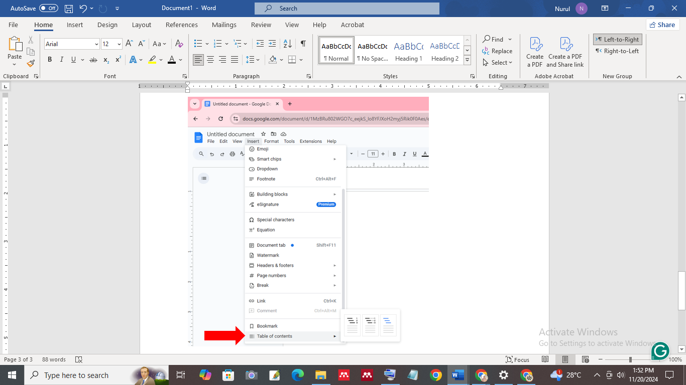Open the References ribbon tab
Viewport: 686px width, 385px height.
(x=182, y=25)
